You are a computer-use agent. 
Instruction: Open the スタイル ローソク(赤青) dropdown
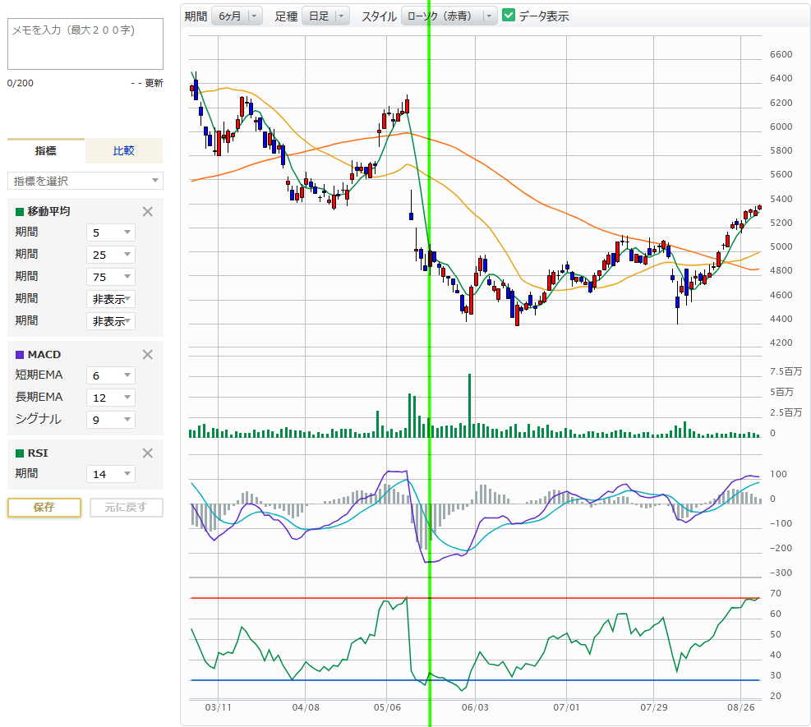(449, 16)
